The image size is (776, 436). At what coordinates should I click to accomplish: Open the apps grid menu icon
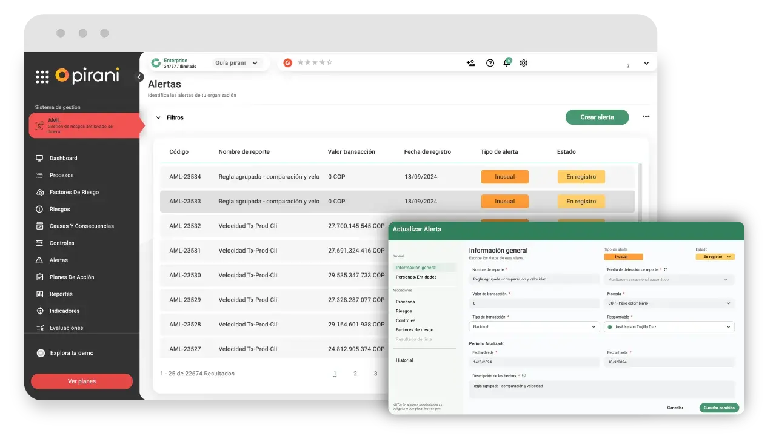point(42,76)
